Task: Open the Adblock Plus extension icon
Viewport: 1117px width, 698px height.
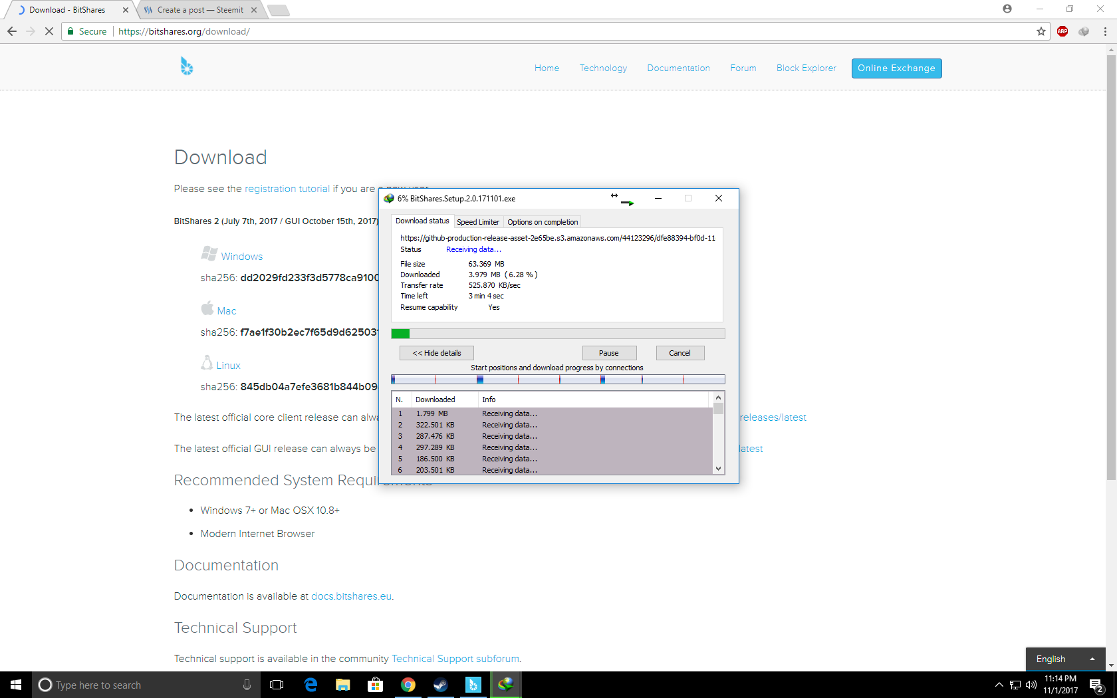Action: [1062, 31]
